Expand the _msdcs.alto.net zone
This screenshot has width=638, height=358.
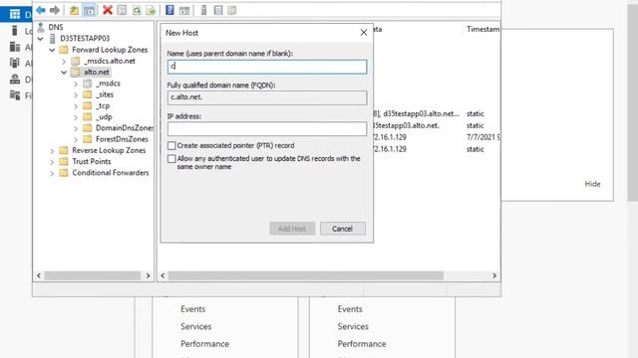click(64, 62)
